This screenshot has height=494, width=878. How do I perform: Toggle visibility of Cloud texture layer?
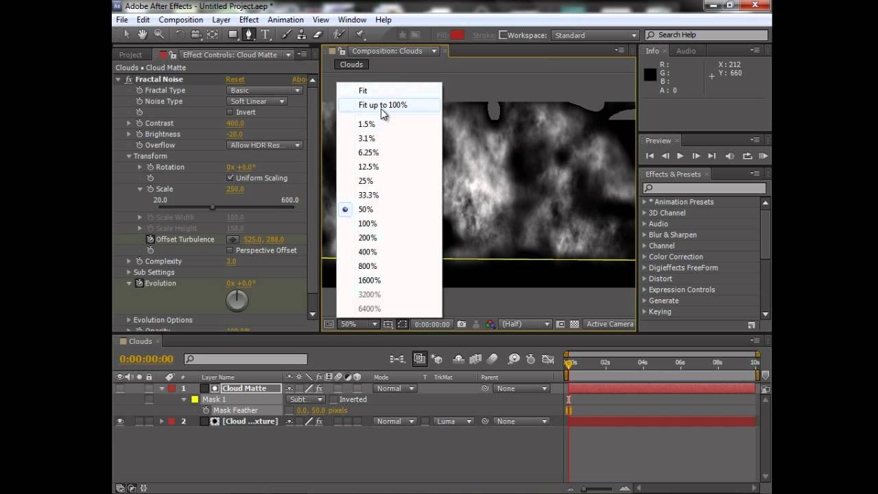(x=120, y=421)
